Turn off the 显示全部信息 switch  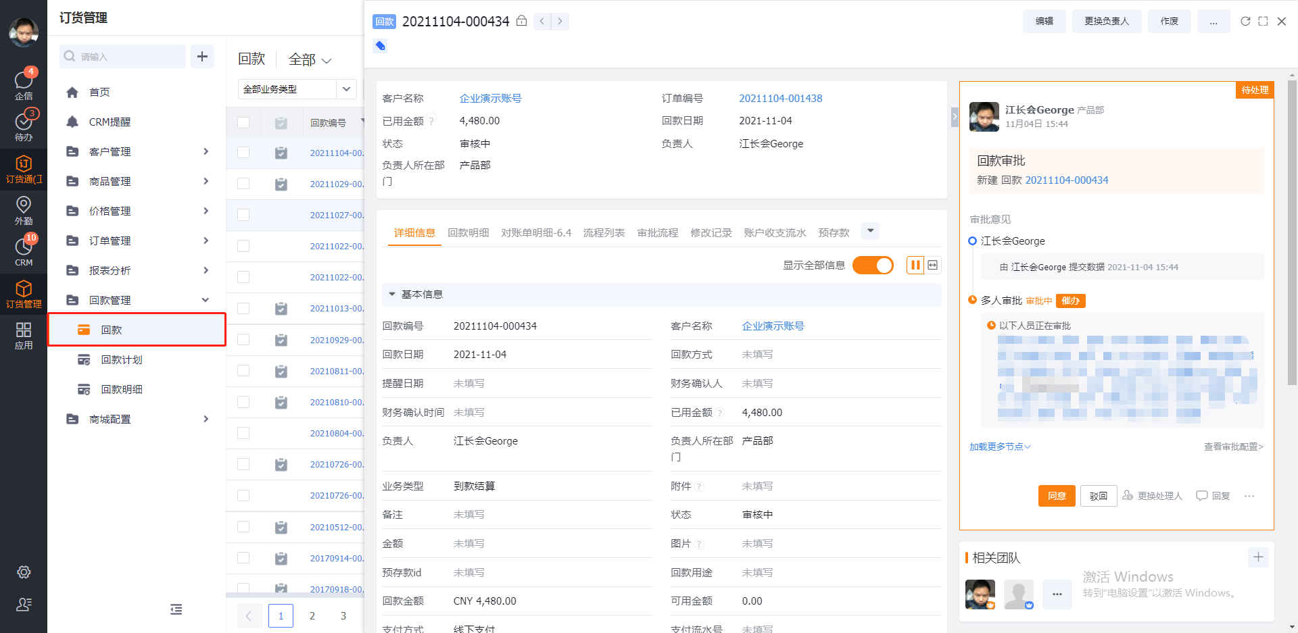pyautogui.click(x=873, y=265)
